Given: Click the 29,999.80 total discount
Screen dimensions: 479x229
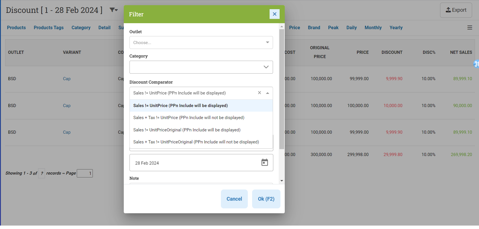Looking at the screenshot, I should tap(393, 155).
